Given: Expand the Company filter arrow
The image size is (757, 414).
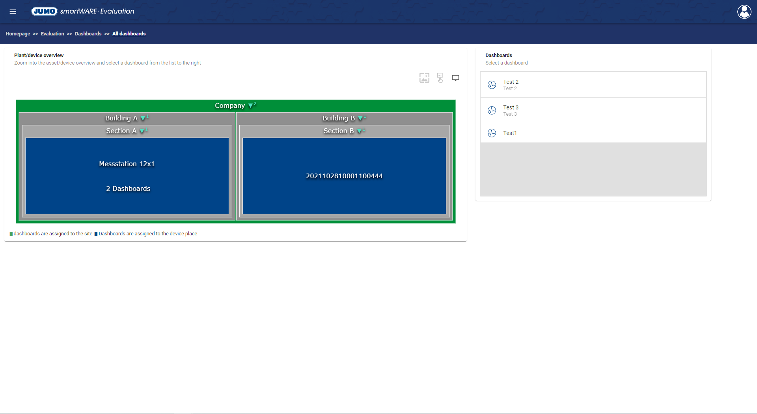Looking at the screenshot, I should (x=250, y=106).
